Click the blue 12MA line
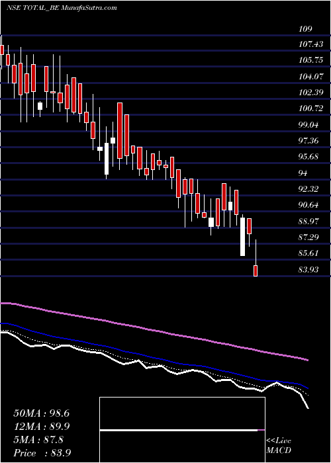This screenshot has height=463, width=331. click(x=154, y=358)
